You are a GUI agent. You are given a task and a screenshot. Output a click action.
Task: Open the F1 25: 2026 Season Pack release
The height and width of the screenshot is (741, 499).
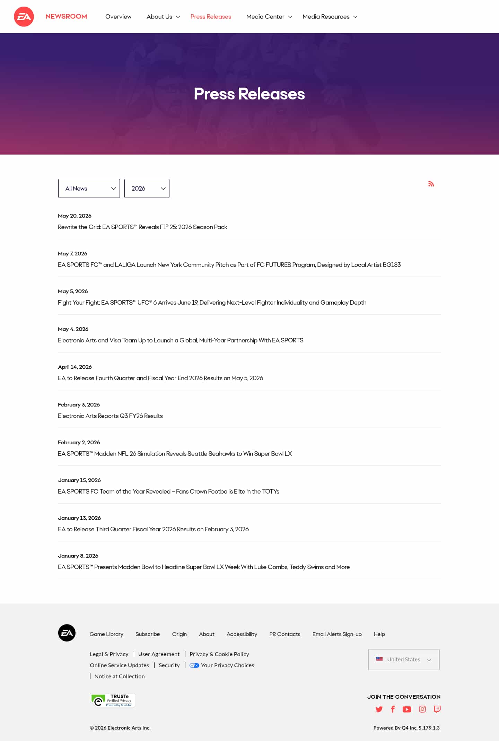(x=142, y=227)
